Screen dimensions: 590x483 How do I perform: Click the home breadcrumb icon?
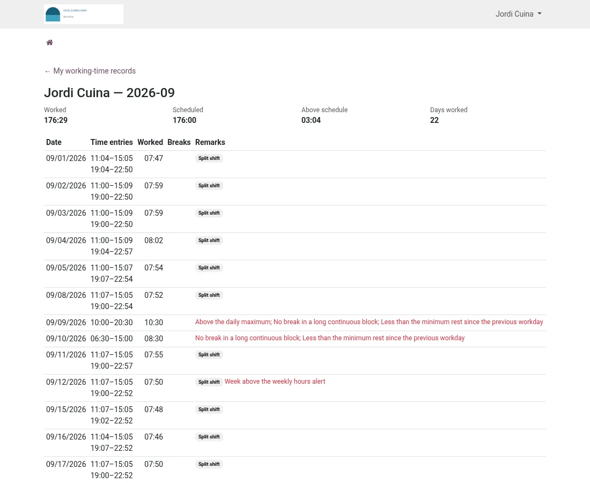(49, 42)
